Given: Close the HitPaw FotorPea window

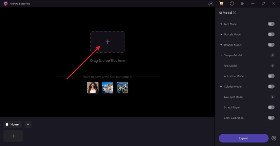Looking at the screenshot, I should click(274, 4).
